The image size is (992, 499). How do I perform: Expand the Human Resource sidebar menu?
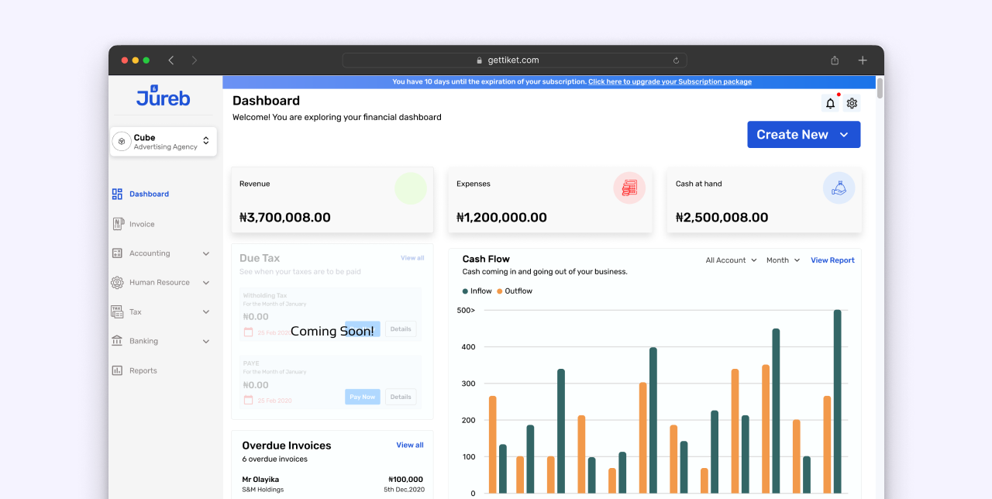[x=160, y=283]
